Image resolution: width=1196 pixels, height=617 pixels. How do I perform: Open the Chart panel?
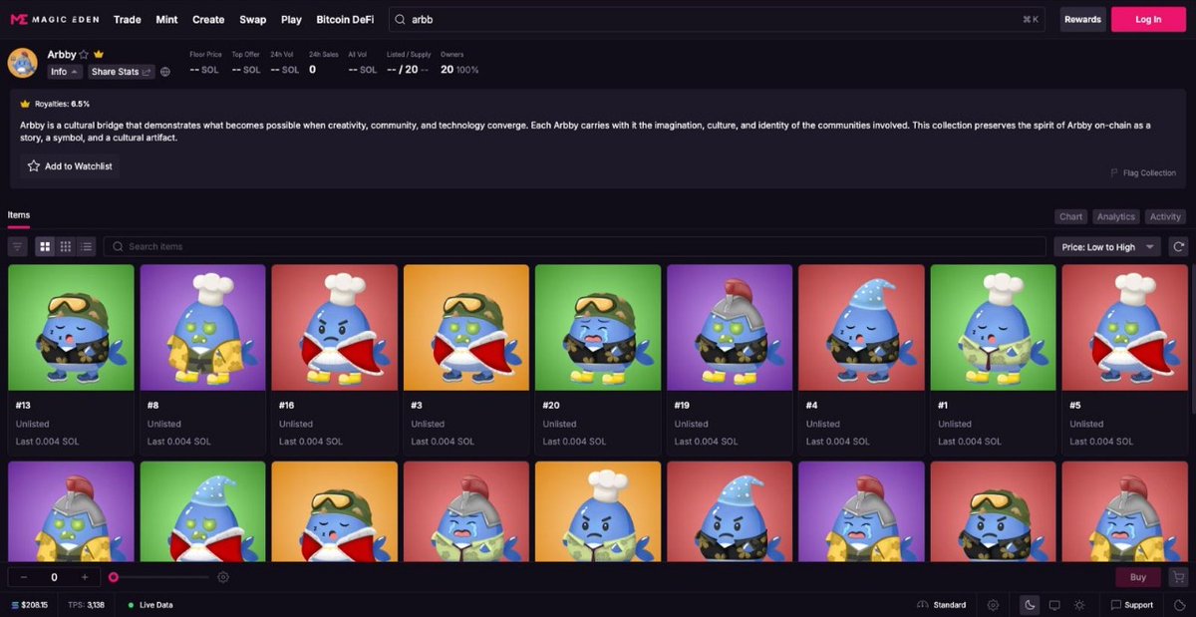(x=1071, y=216)
